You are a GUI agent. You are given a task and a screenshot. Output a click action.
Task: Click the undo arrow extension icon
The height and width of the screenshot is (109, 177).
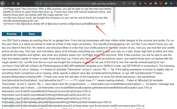point(145,4)
